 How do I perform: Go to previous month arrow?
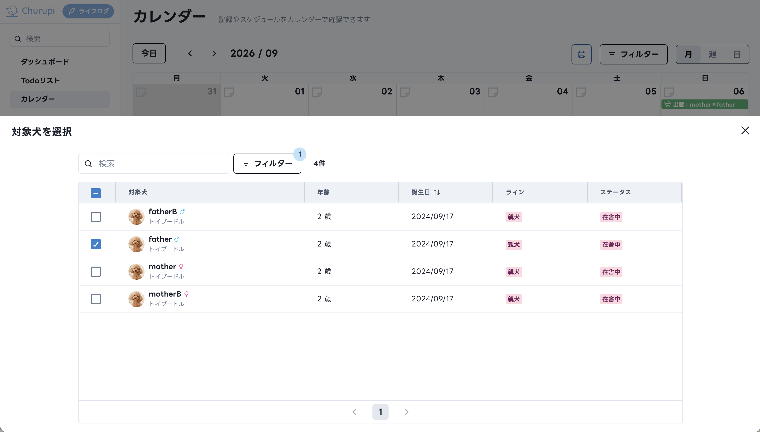(x=190, y=53)
